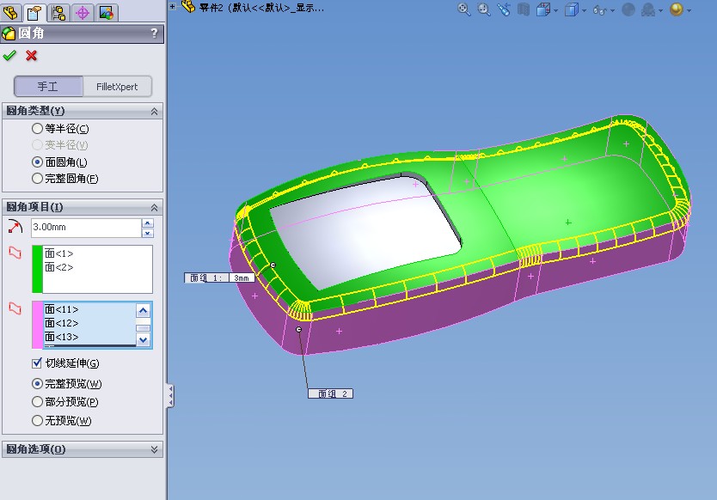
Task: Click the 面组 1 callout label
Action: point(206,277)
